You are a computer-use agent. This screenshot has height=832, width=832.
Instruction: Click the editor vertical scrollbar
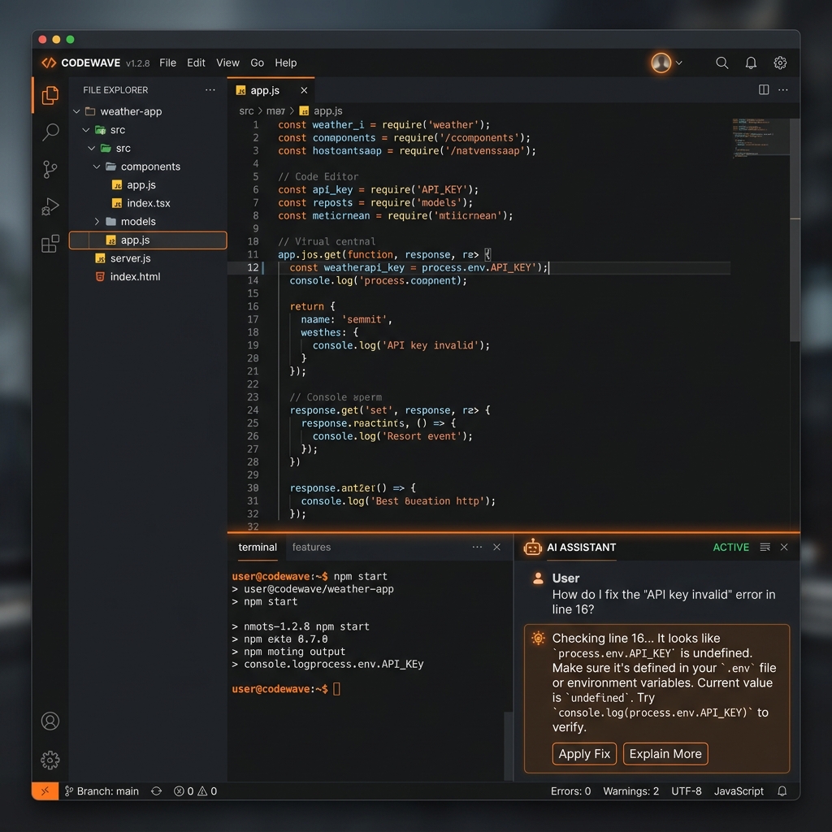coord(795,229)
